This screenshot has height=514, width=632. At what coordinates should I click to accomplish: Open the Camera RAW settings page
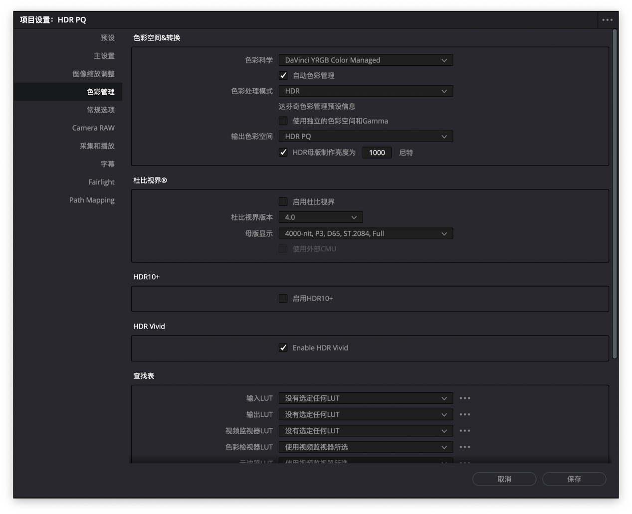point(93,128)
